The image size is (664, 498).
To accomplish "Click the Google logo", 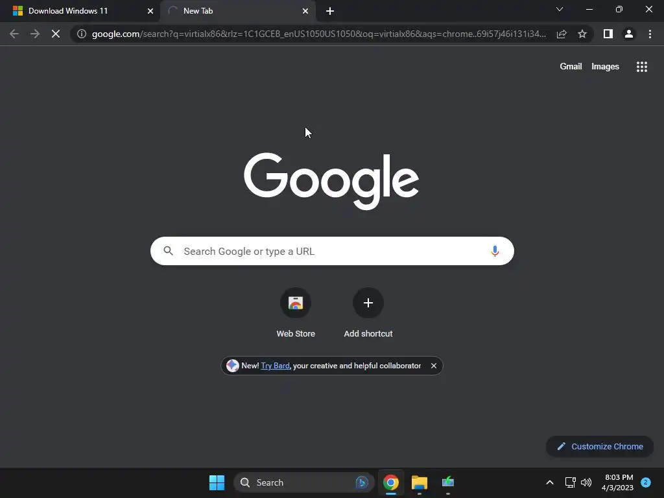I will 331,181.
